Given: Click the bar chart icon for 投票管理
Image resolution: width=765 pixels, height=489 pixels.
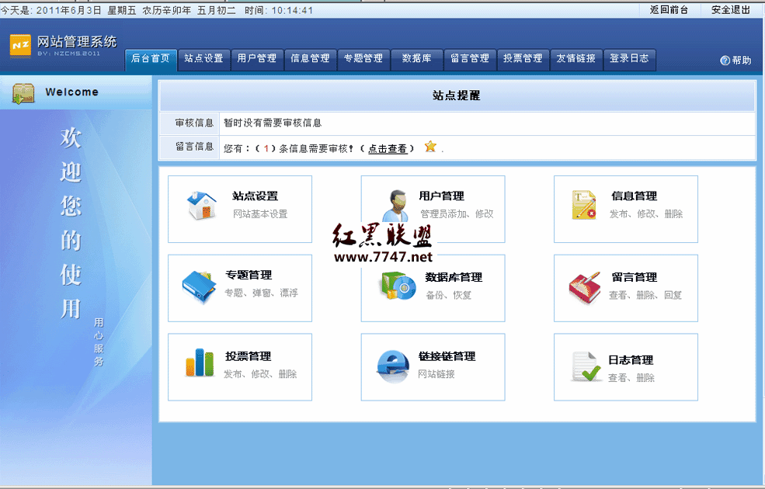Looking at the screenshot, I should click(x=200, y=362).
